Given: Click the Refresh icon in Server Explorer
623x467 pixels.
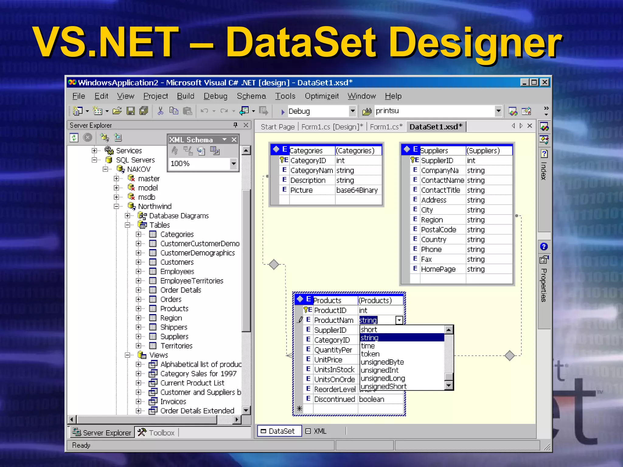Looking at the screenshot, I should 74,138.
